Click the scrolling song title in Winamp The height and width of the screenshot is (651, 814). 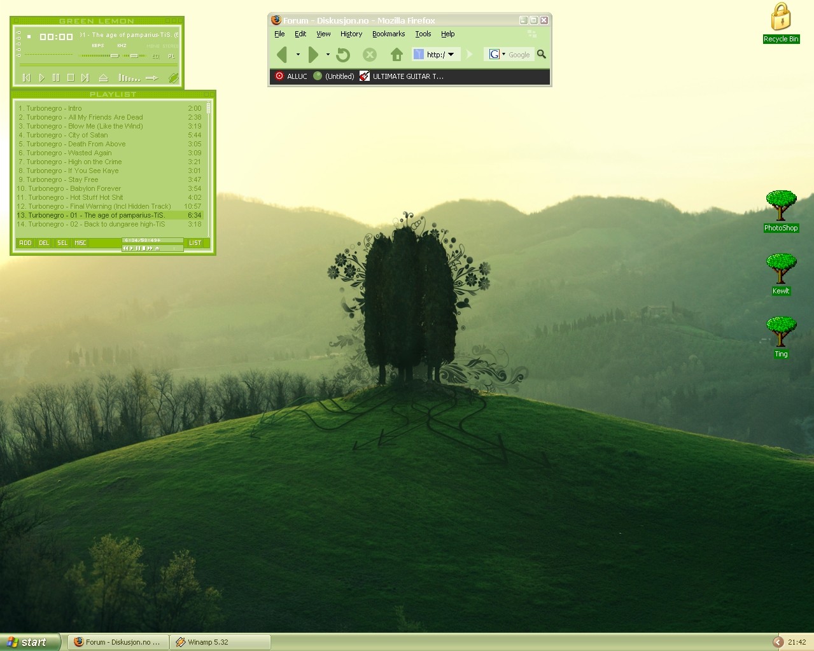[129, 35]
